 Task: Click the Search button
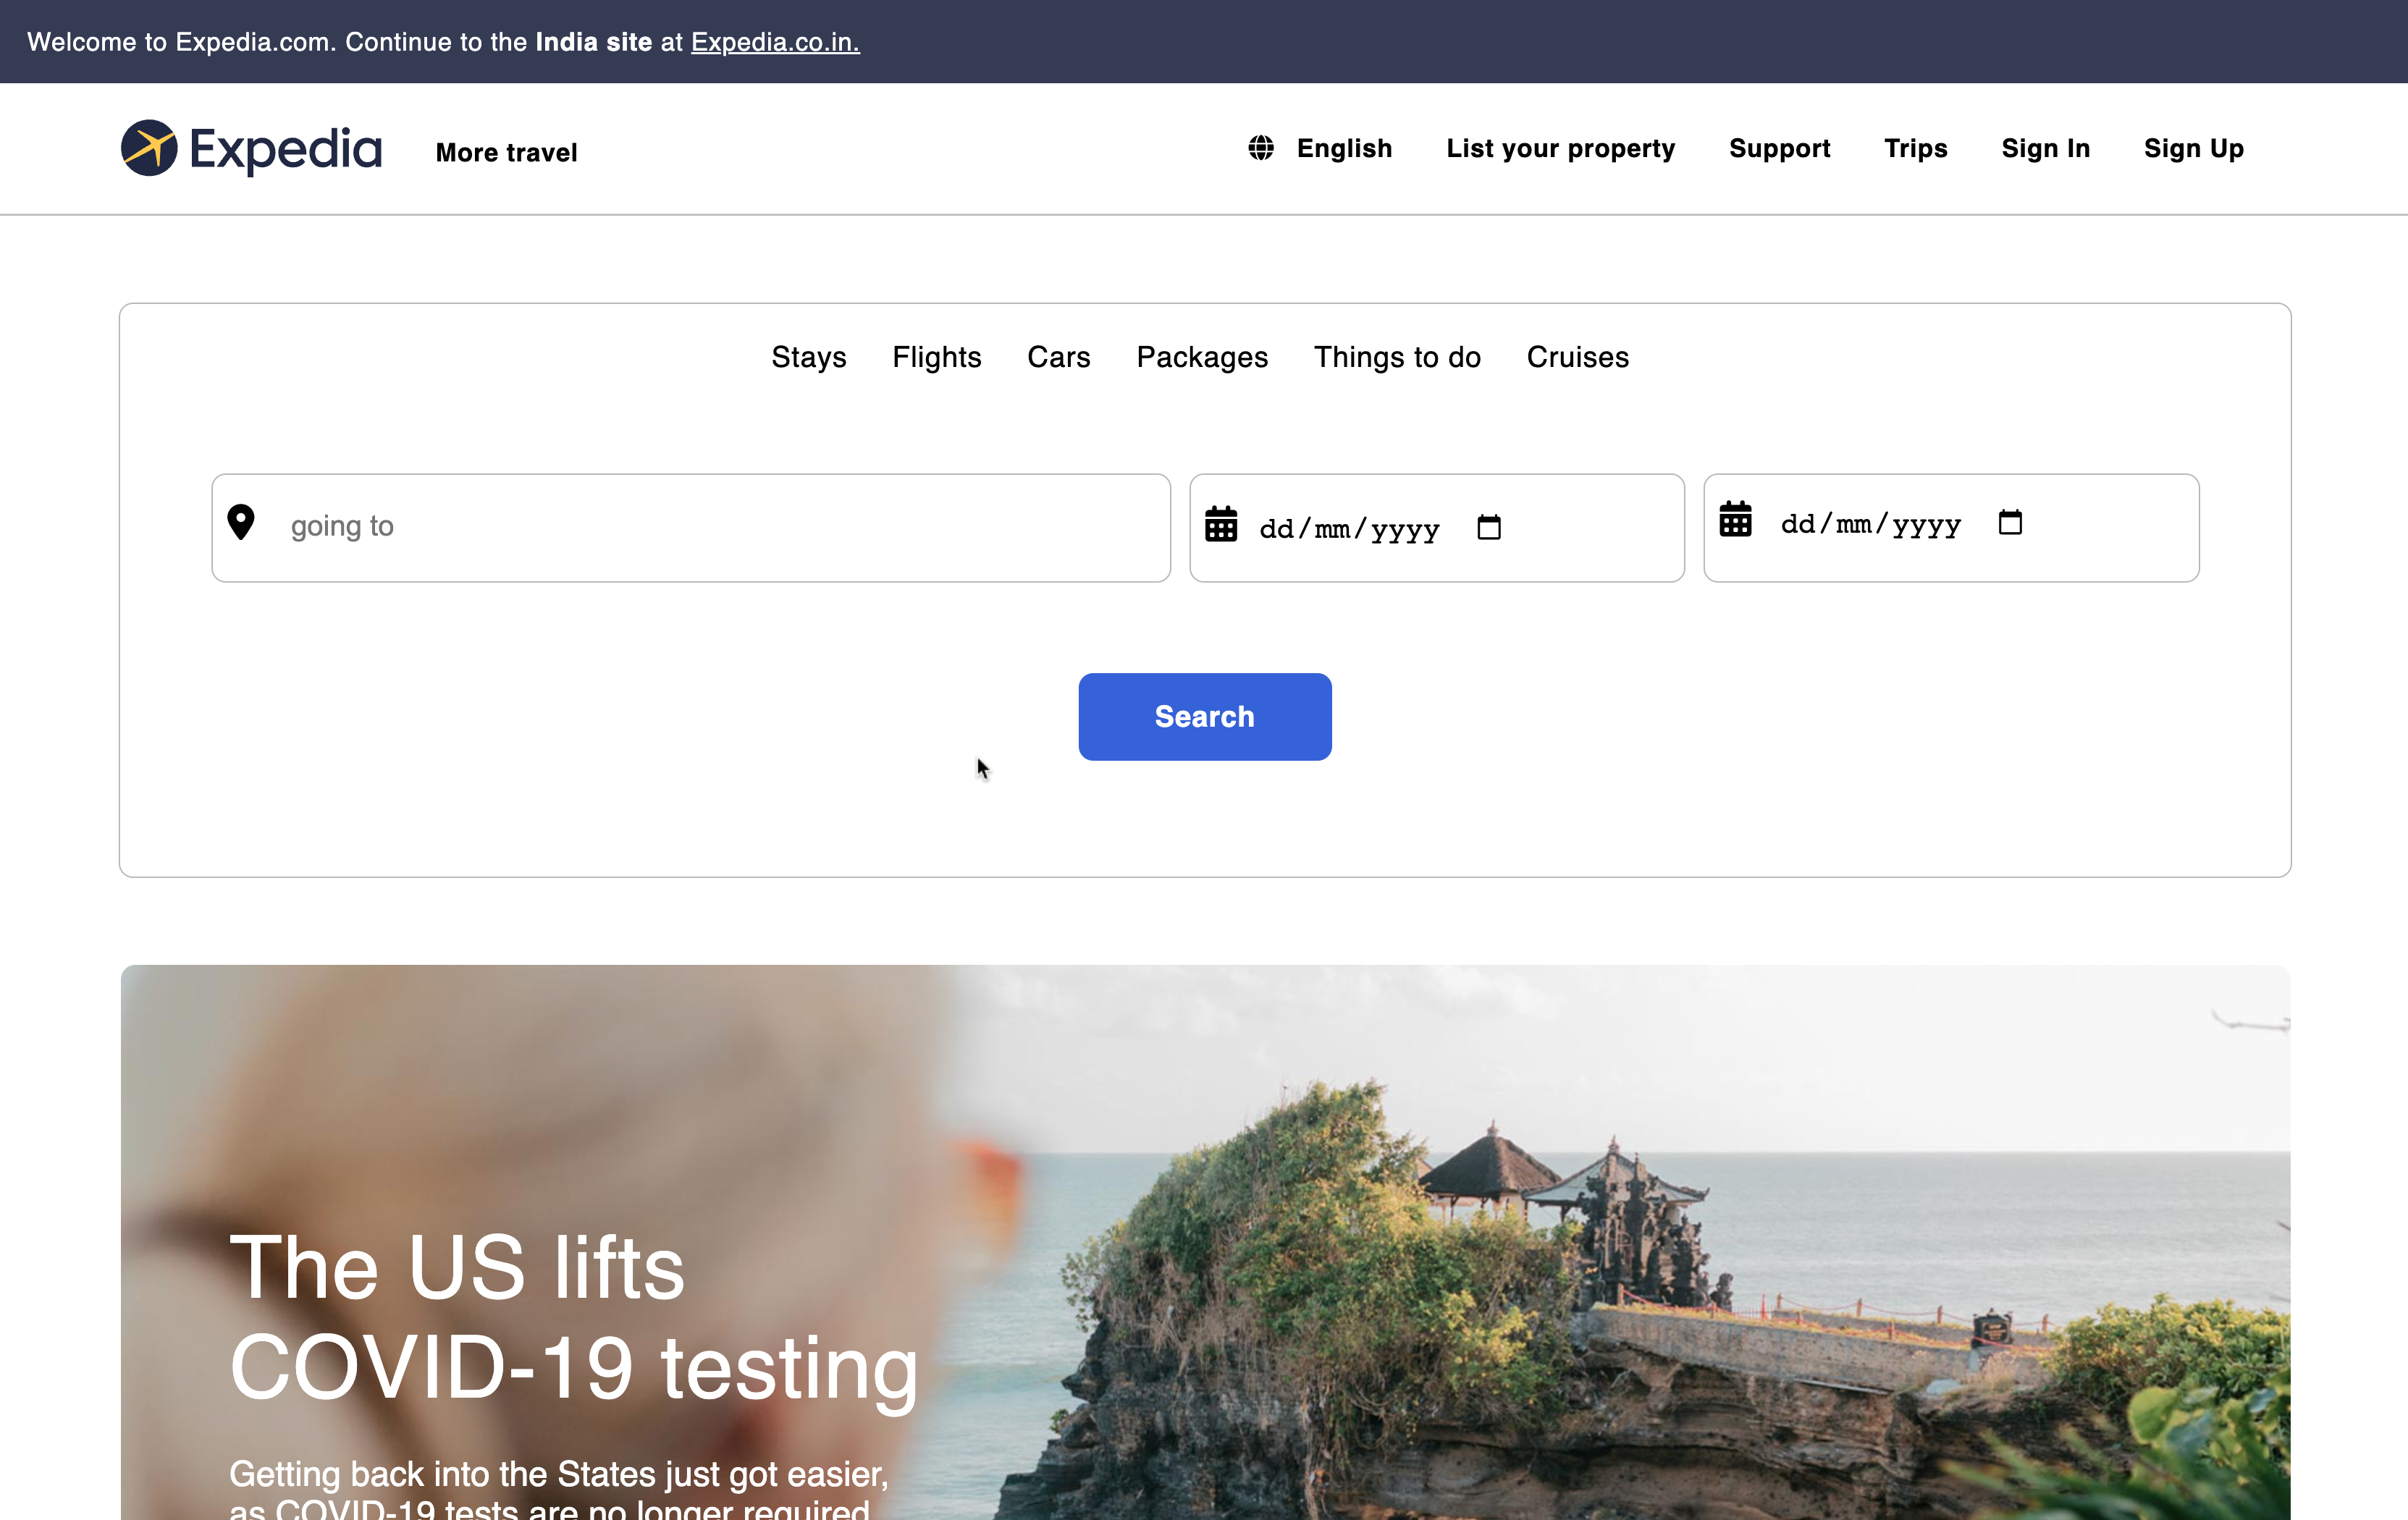(1204, 716)
